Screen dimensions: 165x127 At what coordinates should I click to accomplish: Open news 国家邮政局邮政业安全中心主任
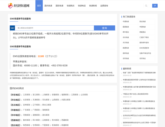[139, 123]
